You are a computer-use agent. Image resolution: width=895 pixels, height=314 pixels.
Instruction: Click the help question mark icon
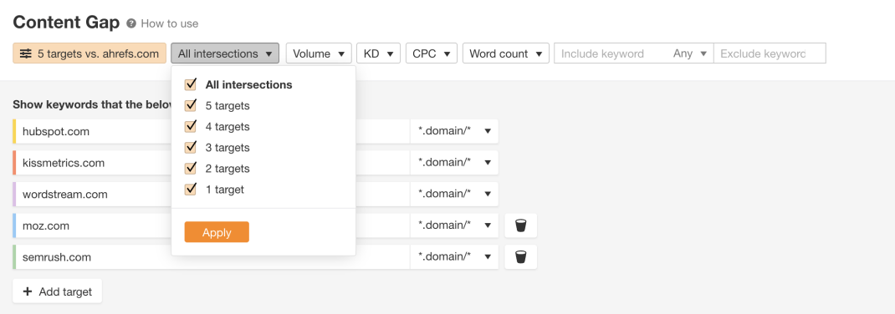click(131, 23)
